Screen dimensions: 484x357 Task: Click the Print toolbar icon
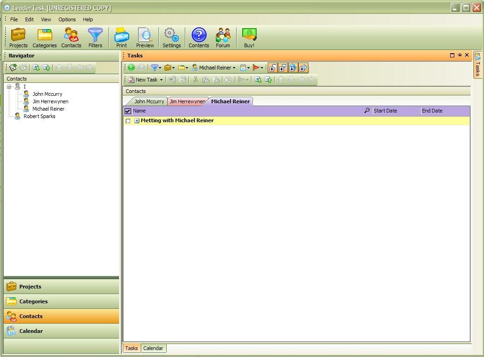point(122,38)
